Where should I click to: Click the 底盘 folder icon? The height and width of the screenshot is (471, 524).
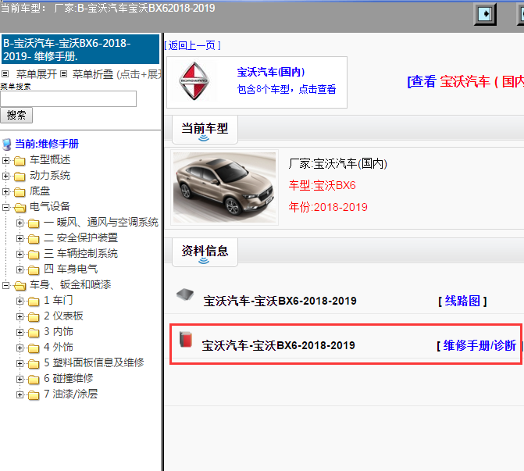coord(20,192)
